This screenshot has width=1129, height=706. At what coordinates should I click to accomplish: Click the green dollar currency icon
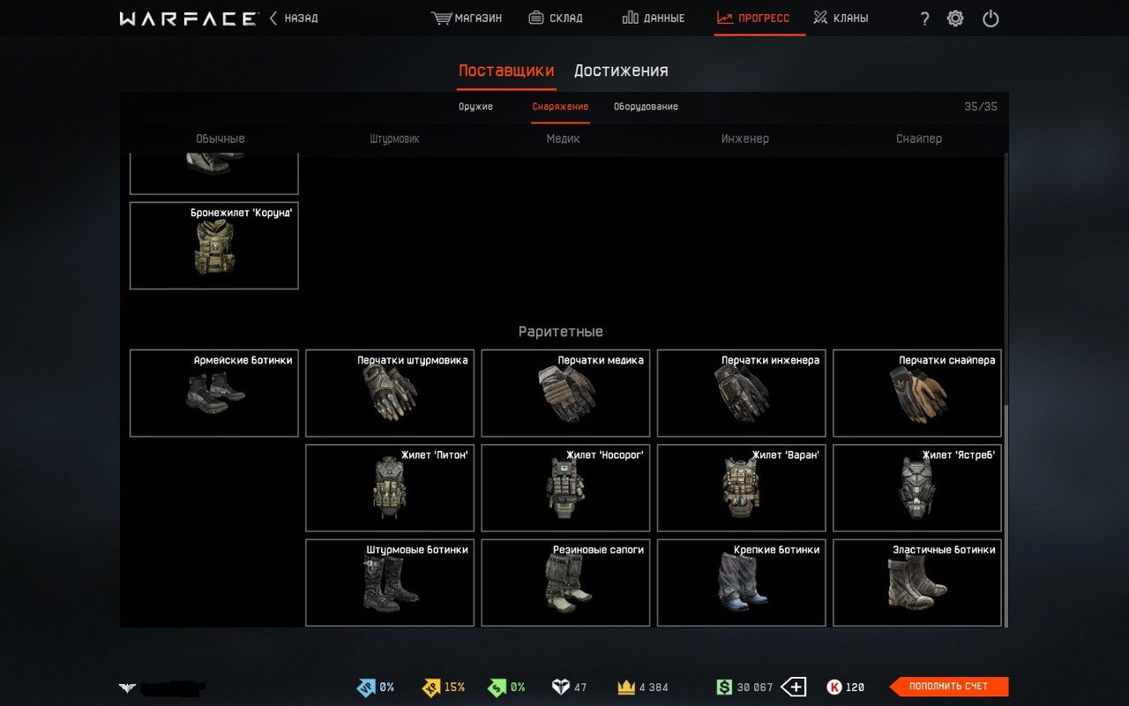724,687
